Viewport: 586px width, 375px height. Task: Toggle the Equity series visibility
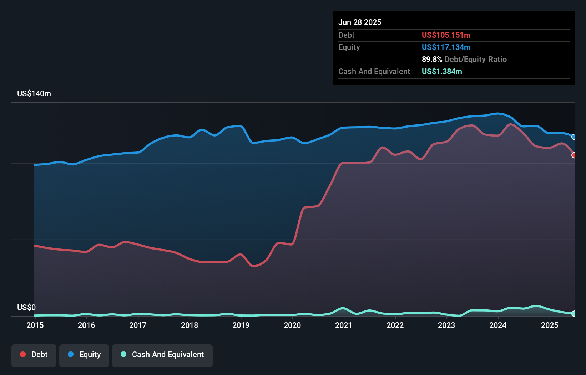click(x=84, y=355)
